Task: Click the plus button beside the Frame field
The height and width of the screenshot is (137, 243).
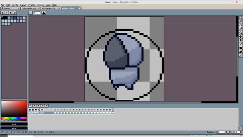Action: click(x=228, y=132)
